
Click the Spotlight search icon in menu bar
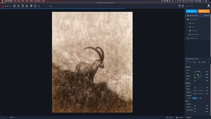point(203,1)
